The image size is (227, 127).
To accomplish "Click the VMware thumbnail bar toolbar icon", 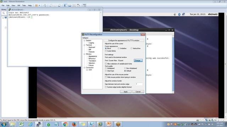I will pyautogui.click(x=70, y=6).
